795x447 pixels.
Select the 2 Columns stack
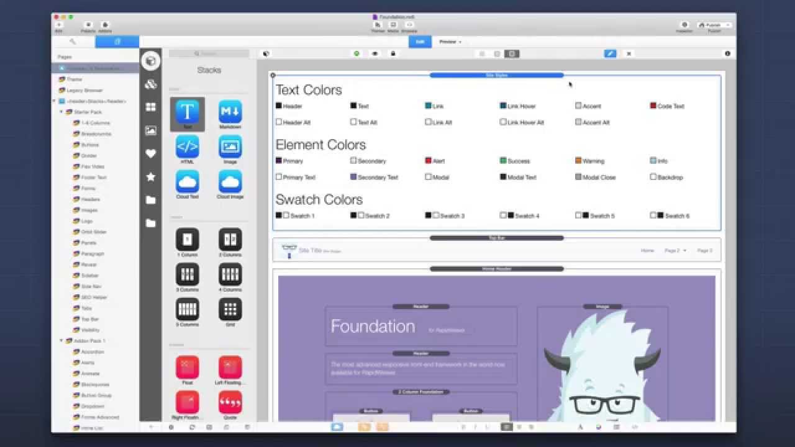[x=230, y=243]
